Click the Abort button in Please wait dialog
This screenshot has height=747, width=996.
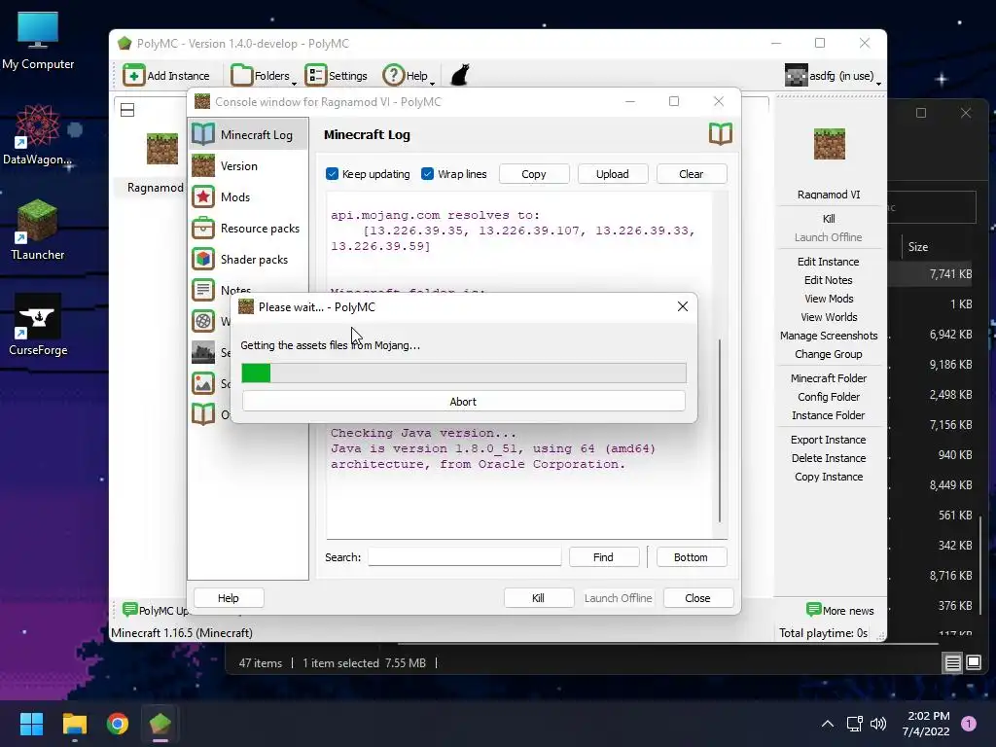(463, 402)
